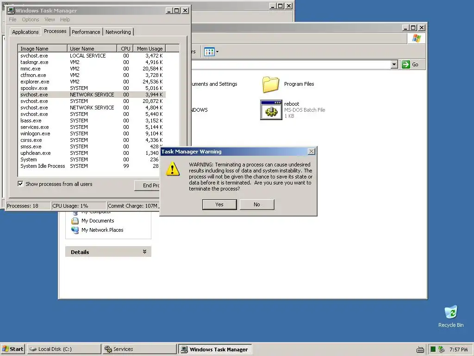
Task: Select svchost.exe owned by LOCAL SERVICE
Action: (92, 56)
